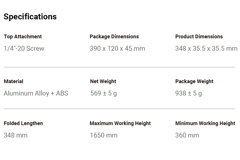The width and height of the screenshot is (240, 160).
Task: Select the Minimum Working Height label
Action: 205,123
